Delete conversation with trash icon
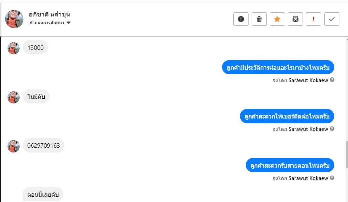Screen dimensions: 348x202 259,19
